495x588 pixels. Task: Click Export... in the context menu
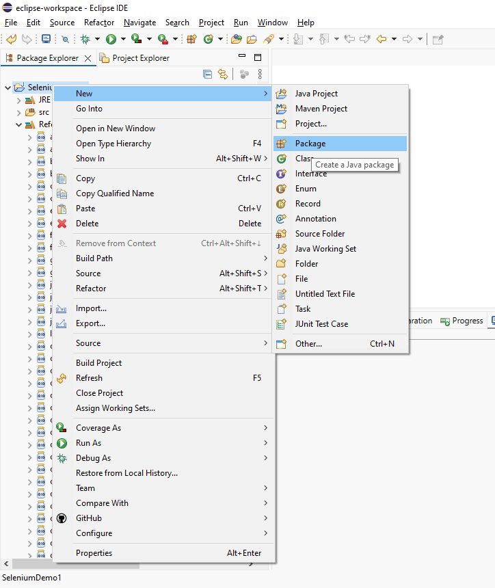(x=163, y=323)
